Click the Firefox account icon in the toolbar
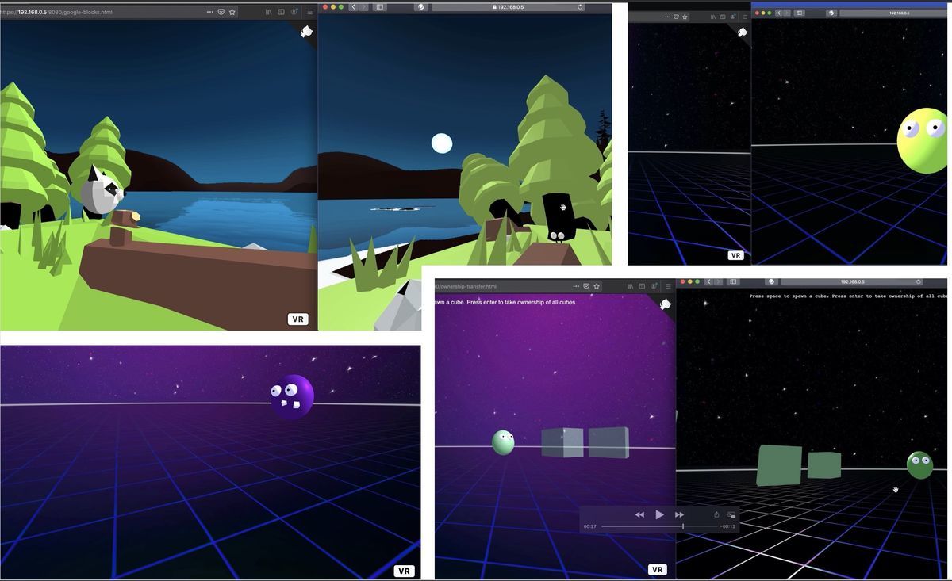Screen dimensions: 952x581 pos(294,12)
